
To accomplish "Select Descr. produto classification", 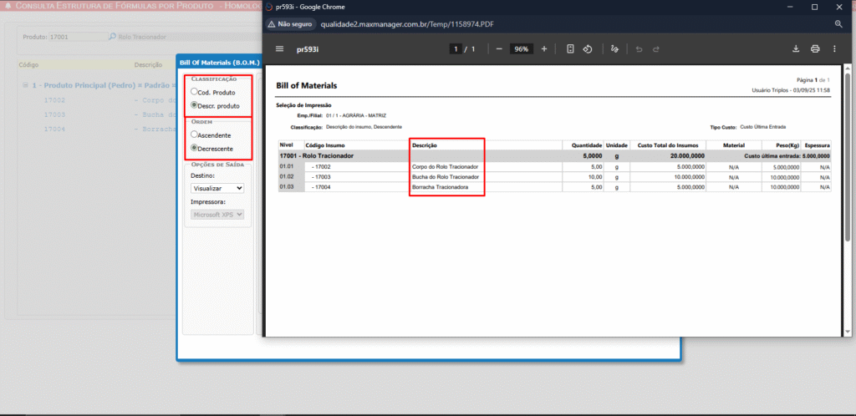I will click(x=194, y=105).
